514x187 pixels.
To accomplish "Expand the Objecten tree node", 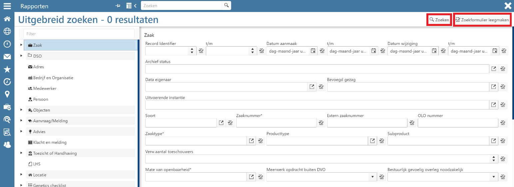I will click(21, 110).
